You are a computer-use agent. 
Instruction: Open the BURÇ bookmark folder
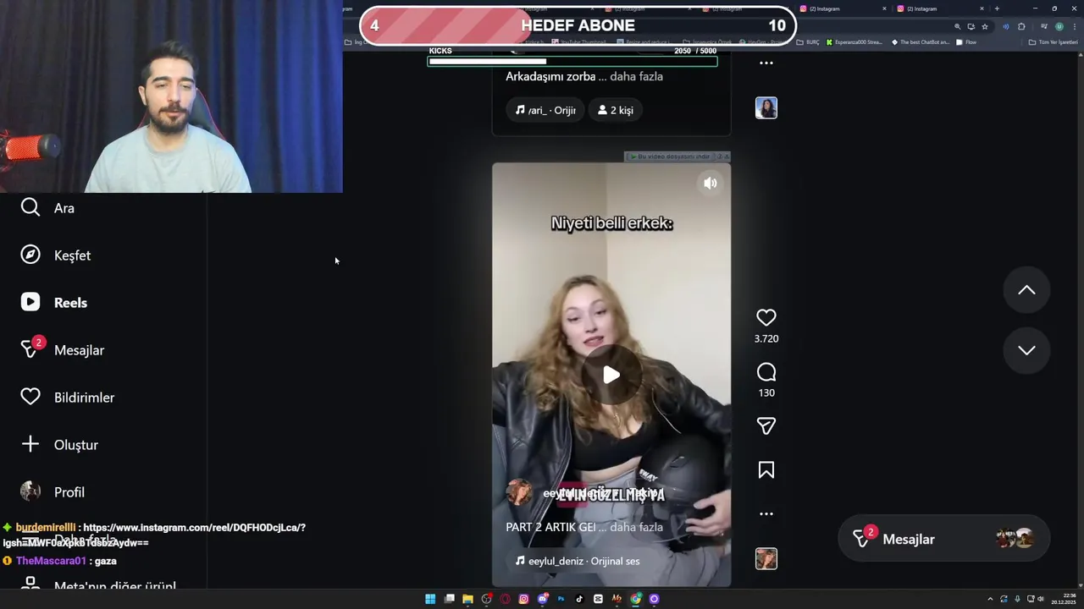tap(809, 42)
